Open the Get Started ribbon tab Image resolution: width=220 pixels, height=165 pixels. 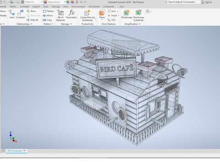click(94, 6)
